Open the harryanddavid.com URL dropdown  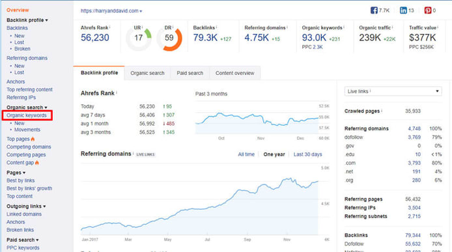(111, 10)
